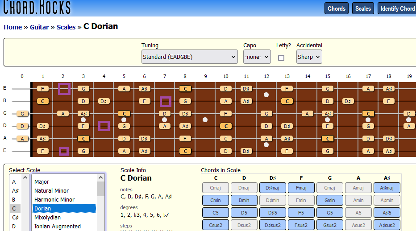Screen dimensions: 416x231
Task: Click the Dmaj chord button
Action: 244,188
